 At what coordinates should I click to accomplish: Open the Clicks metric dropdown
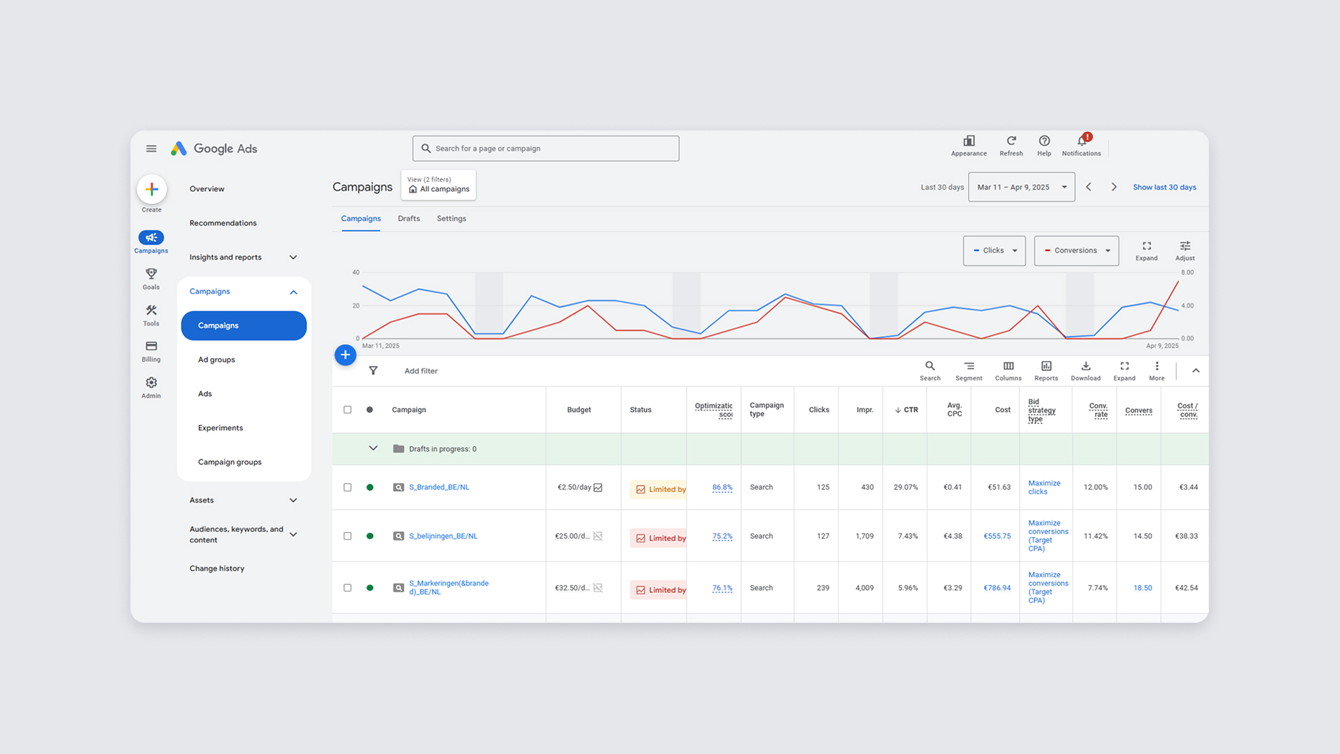coord(994,251)
